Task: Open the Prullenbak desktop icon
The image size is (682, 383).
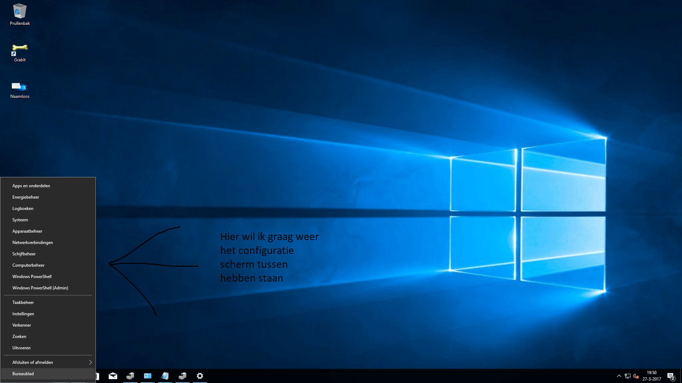Action: point(20,15)
